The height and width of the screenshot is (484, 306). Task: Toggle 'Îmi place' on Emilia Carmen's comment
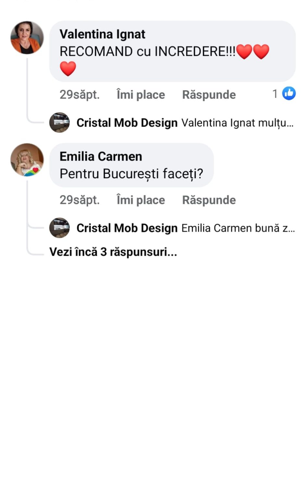pos(141,200)
